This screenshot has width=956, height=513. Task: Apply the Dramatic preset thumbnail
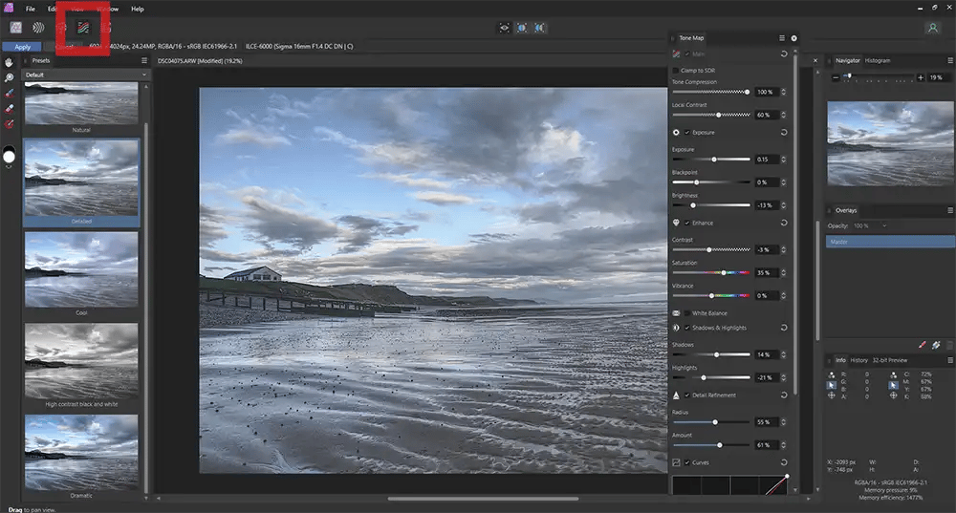click(x=81, y=452)
